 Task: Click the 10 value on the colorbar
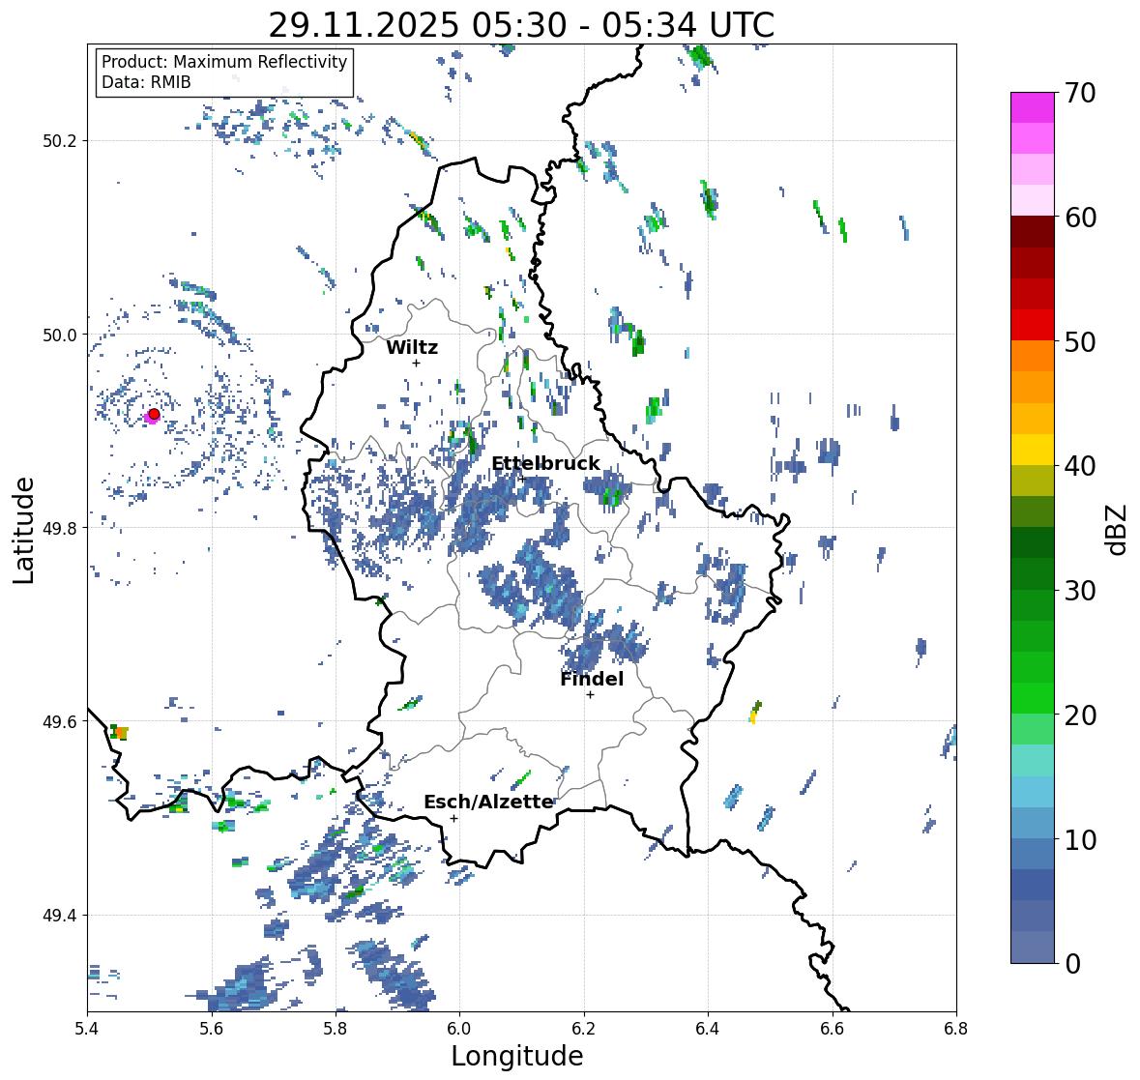pos(1080,839)
